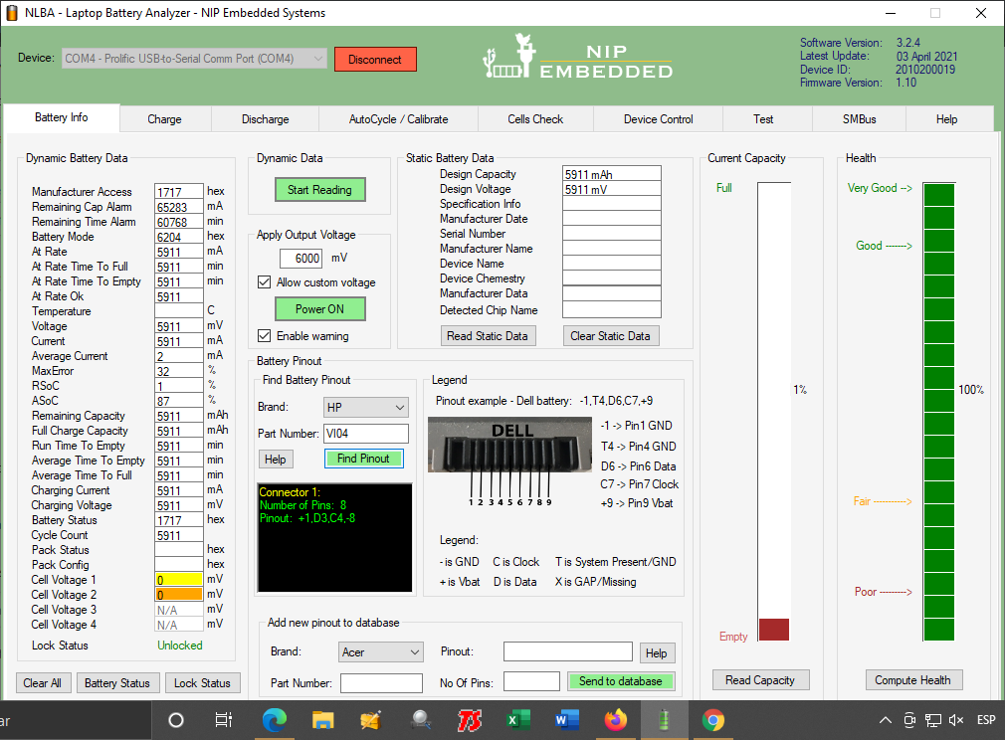Image resolution: width=1005 pixels, height=740 pixels.
Task: Switch to the Discharge tab
Action: [266, 119]
